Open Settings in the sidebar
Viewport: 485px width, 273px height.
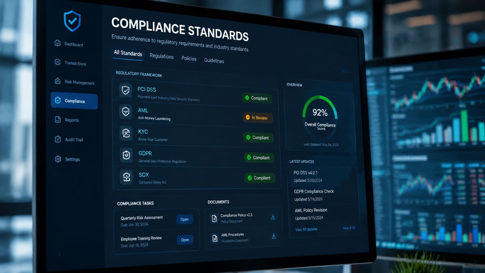pos(72,159)
